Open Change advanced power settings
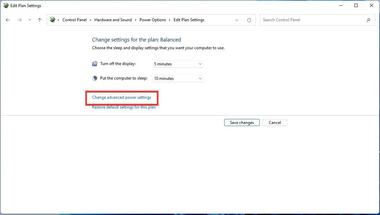The height and width of the screenshot is (215, 380). coord(122,97)
